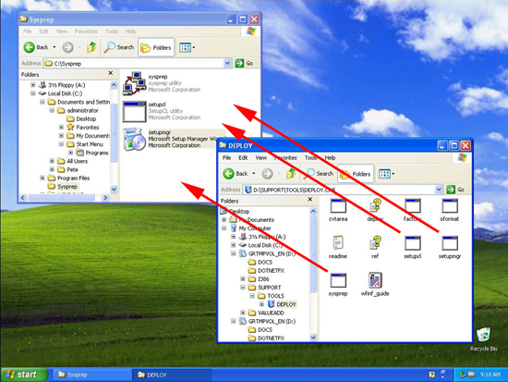Click the Up folder icon in Sysprep toolbar
This screenshot has width=508, height=382.
(91, 47)
